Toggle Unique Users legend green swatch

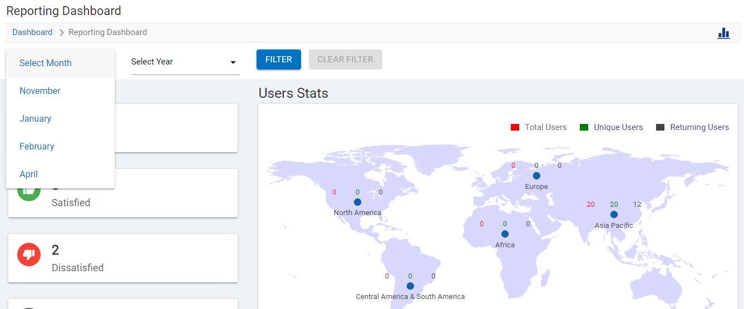tap(584, 127)
